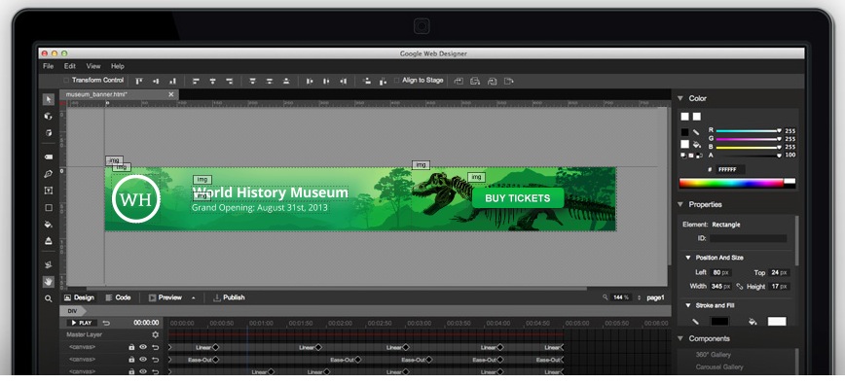The width and height of the screenshot is (845, 383).
Task: Collapse the Stroke and Fill section
Action: click(688, 305)
